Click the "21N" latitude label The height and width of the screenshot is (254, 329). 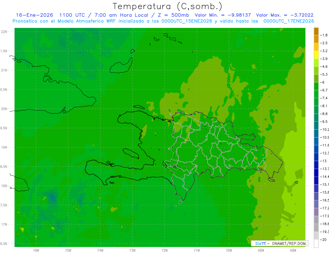coord(4,70)
